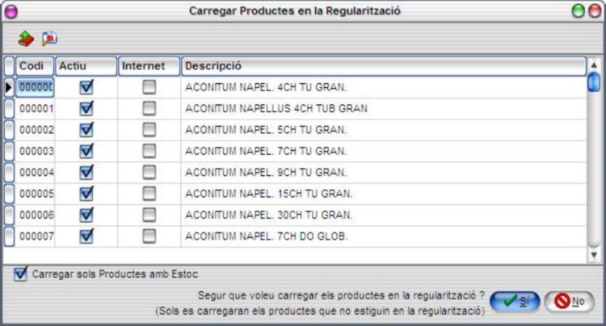Click the blue scrollbar thumb
Image resolution: width=606 pixels, height=326 pixels.
594,82
